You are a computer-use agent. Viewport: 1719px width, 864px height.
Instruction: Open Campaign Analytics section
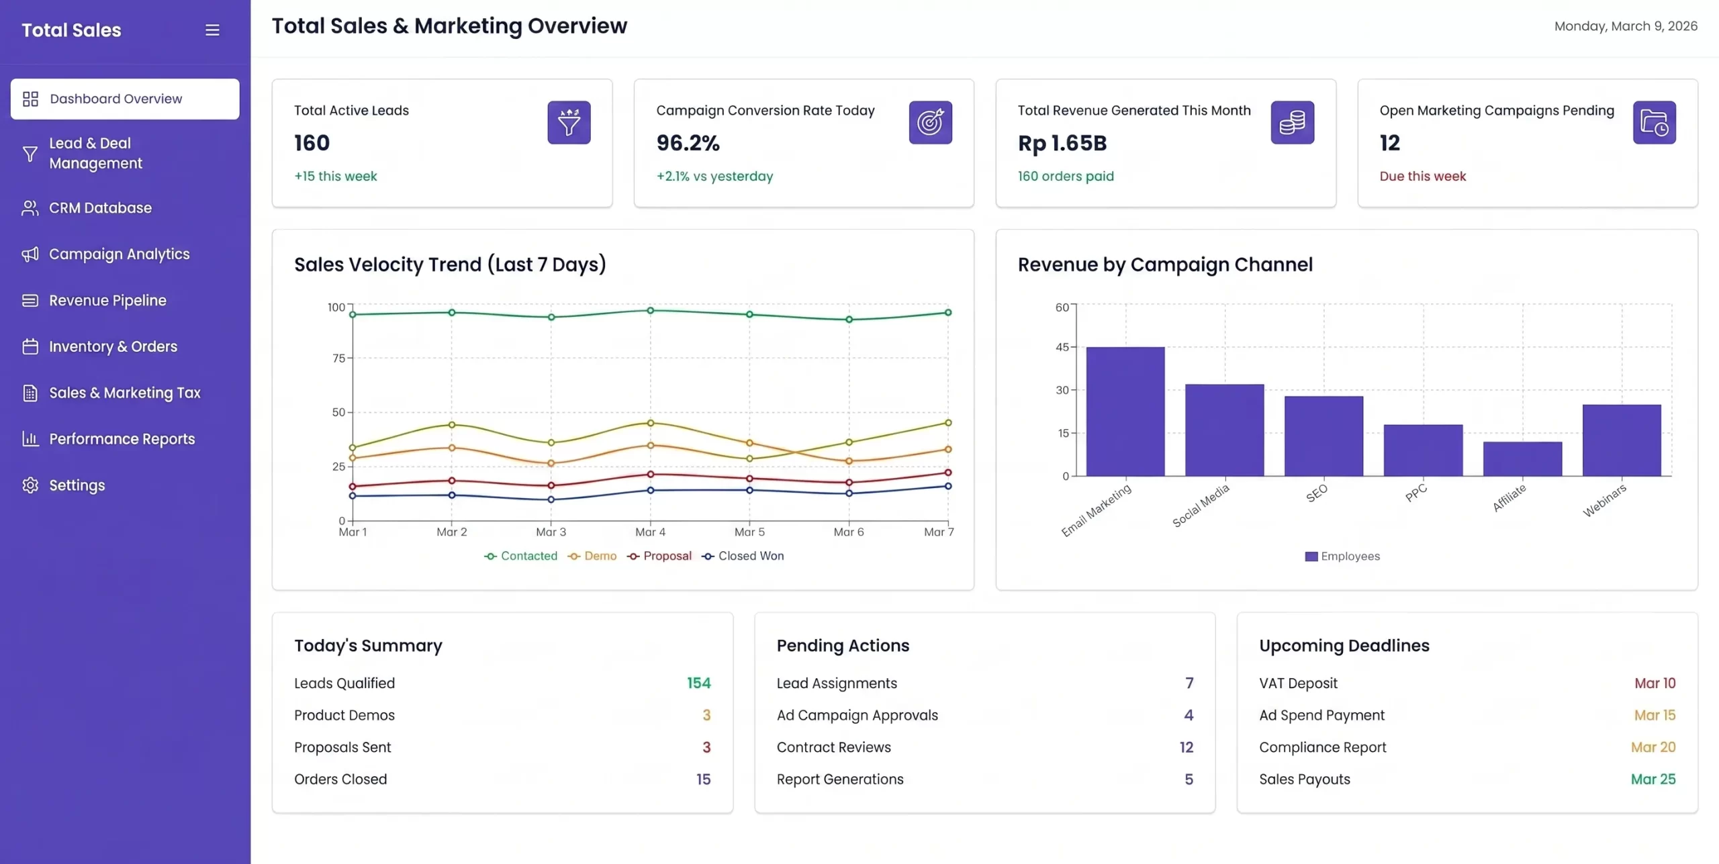[x=125, y=254]
